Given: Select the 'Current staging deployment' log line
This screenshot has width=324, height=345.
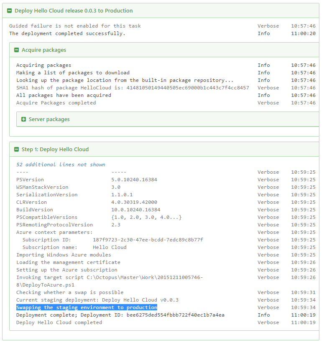Looking at the screenshot, I should [97, 300].
